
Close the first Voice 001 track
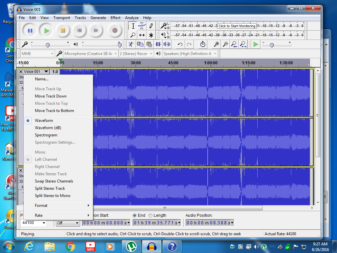21,71
